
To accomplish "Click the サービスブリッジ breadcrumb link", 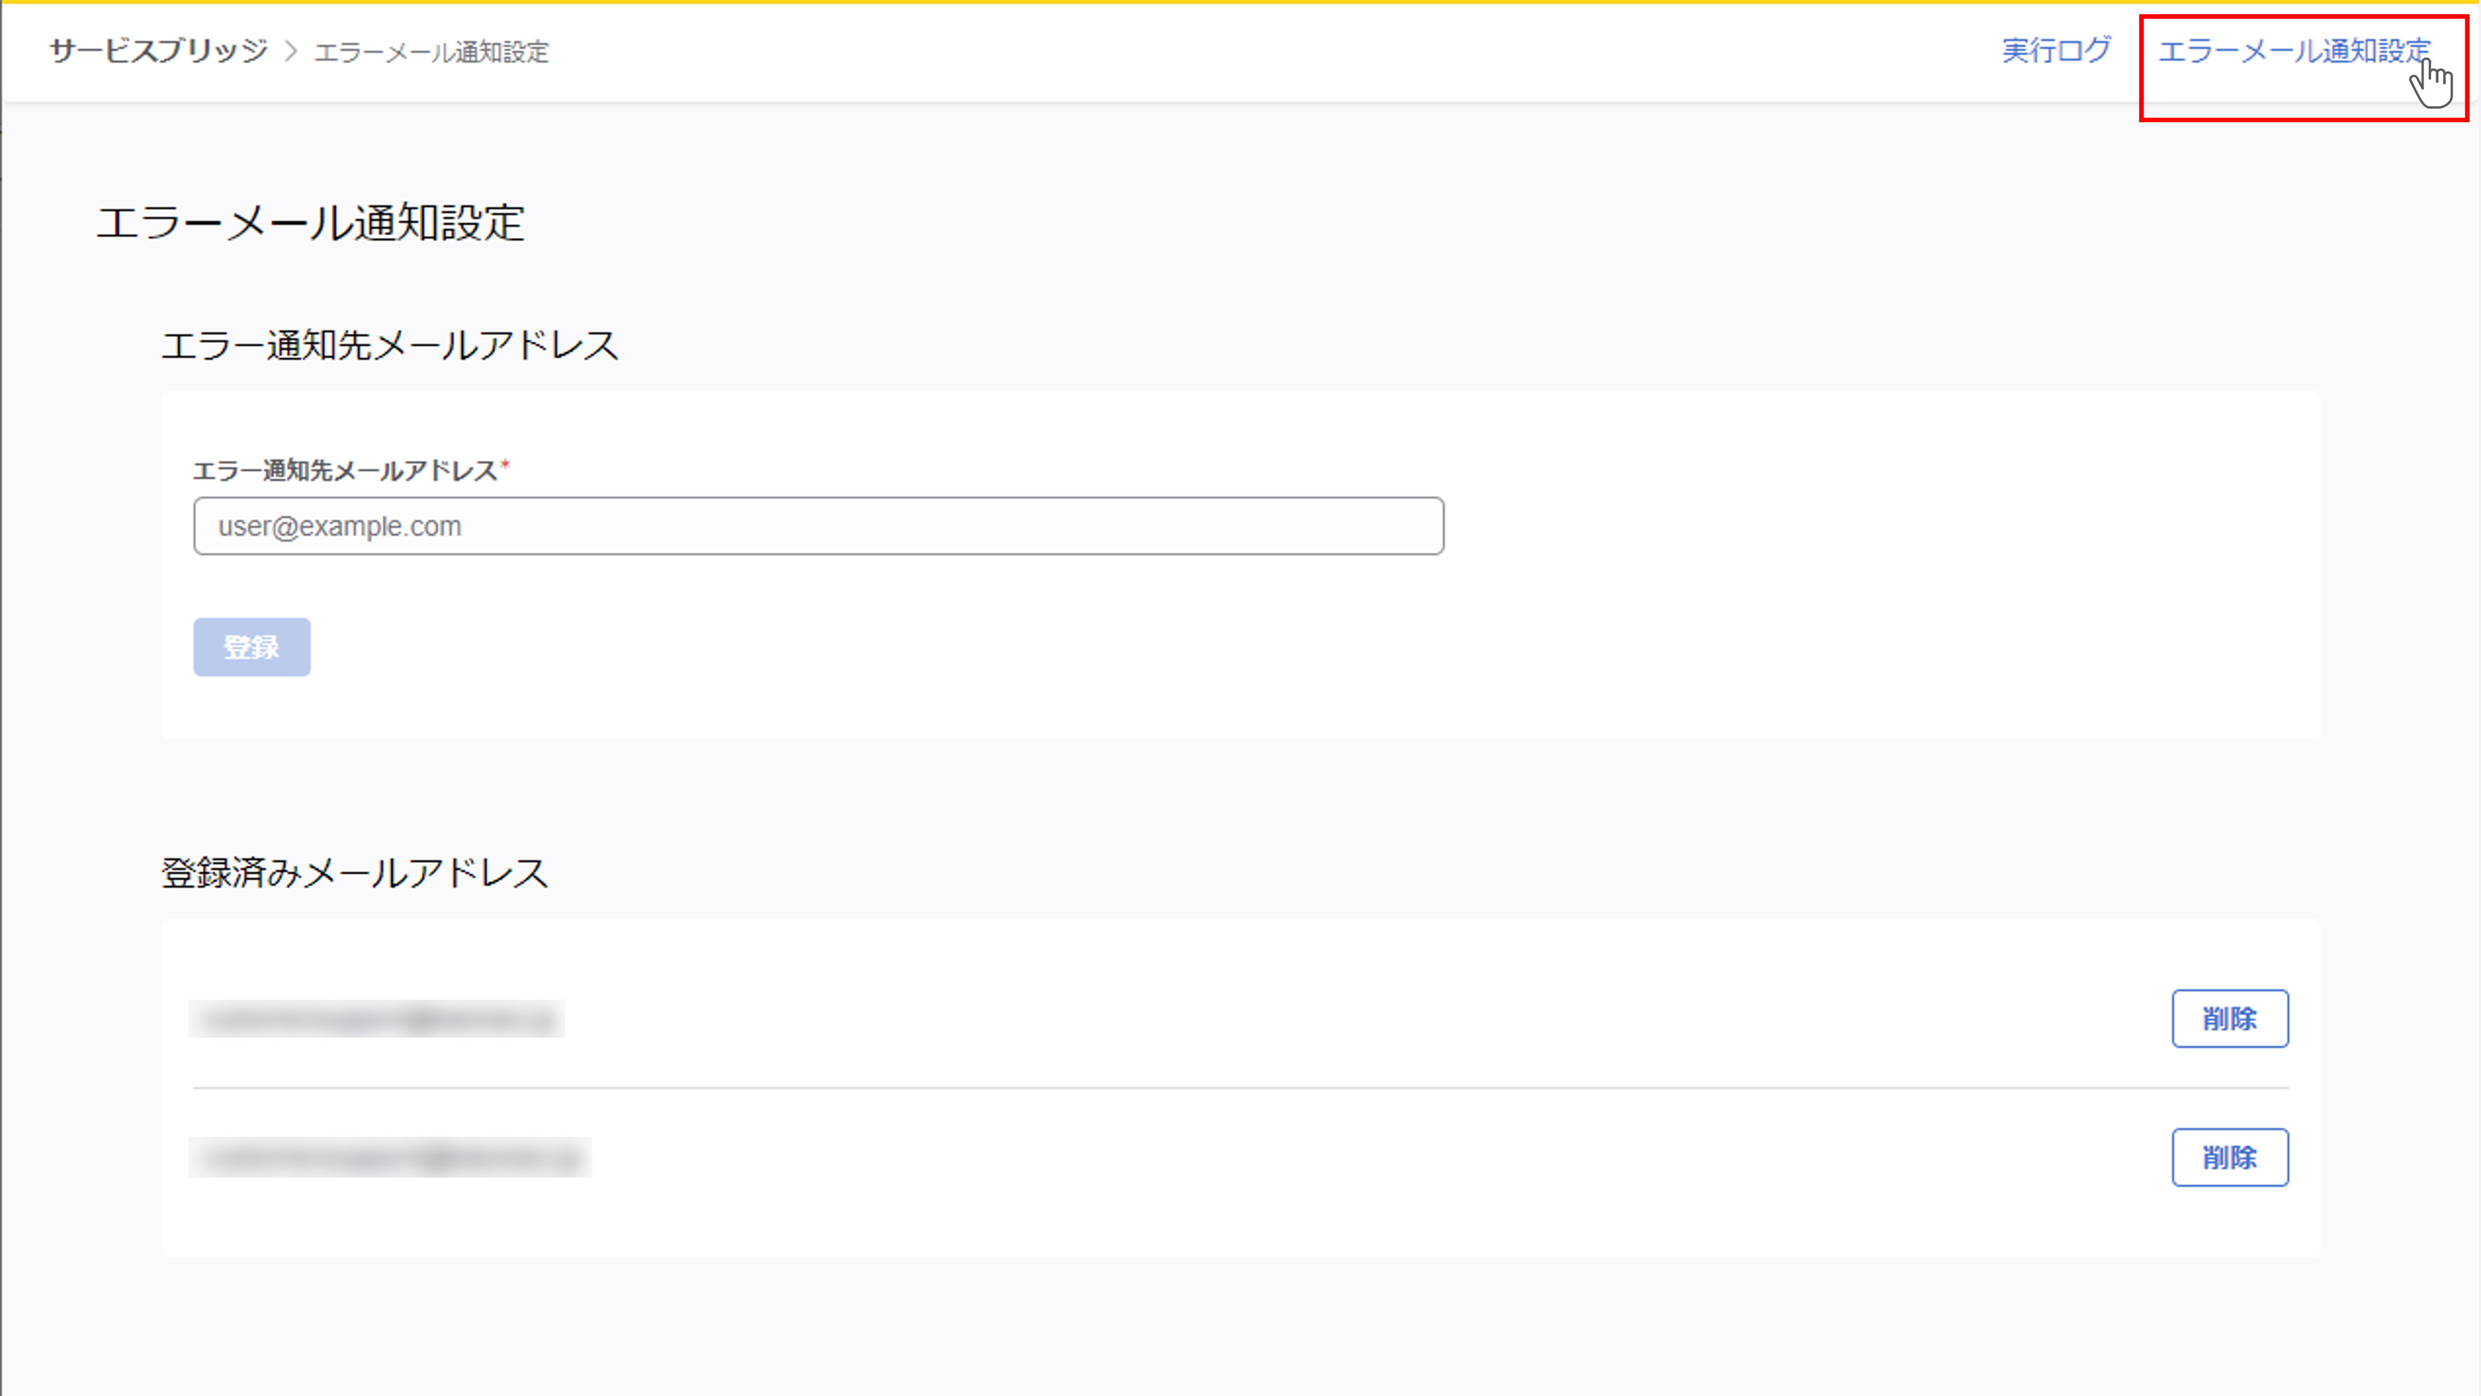I will (159, 50).
